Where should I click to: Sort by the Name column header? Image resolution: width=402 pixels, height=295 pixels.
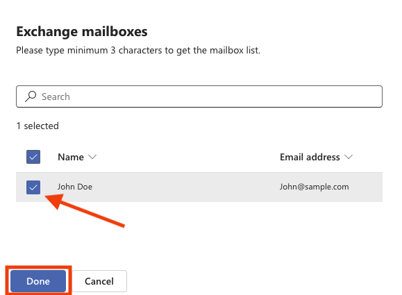71,157
